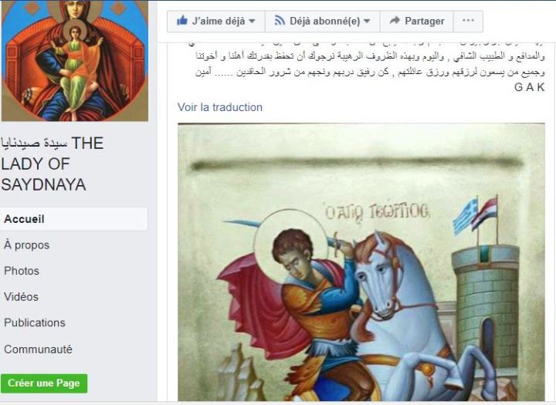Expand the Déjà abonné(e) dropdown arrow

367,22
